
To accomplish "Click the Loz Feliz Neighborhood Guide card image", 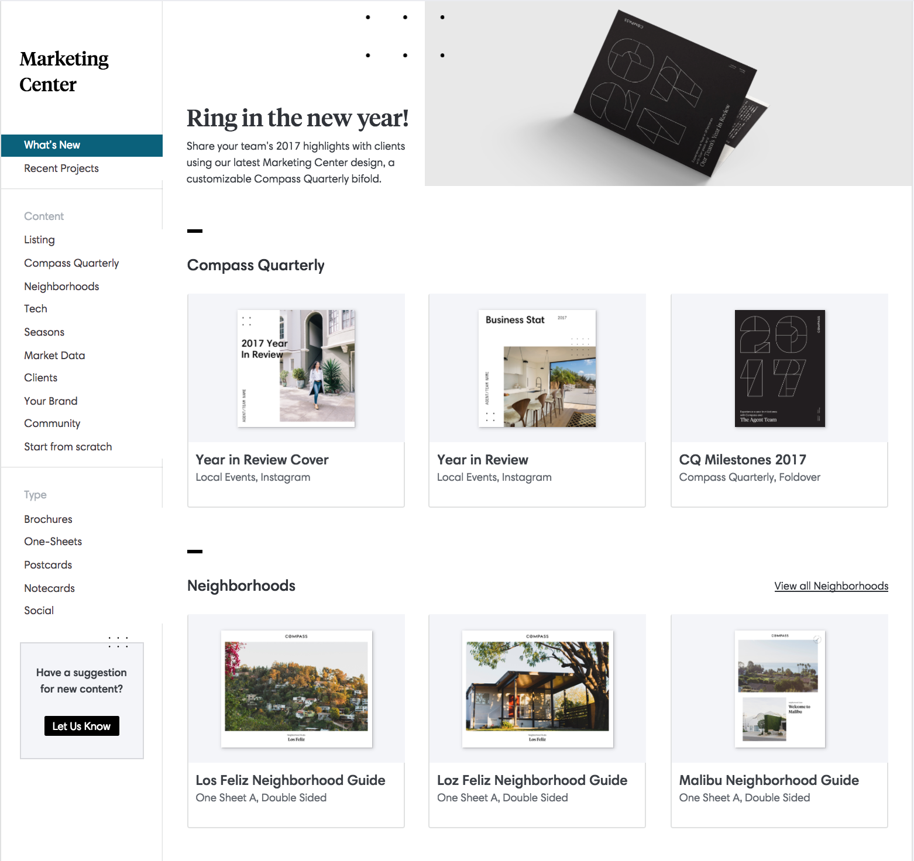I will coord(537,689).
